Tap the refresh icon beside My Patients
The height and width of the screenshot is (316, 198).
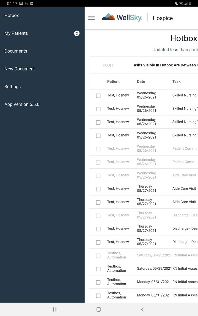coord(77,33)
